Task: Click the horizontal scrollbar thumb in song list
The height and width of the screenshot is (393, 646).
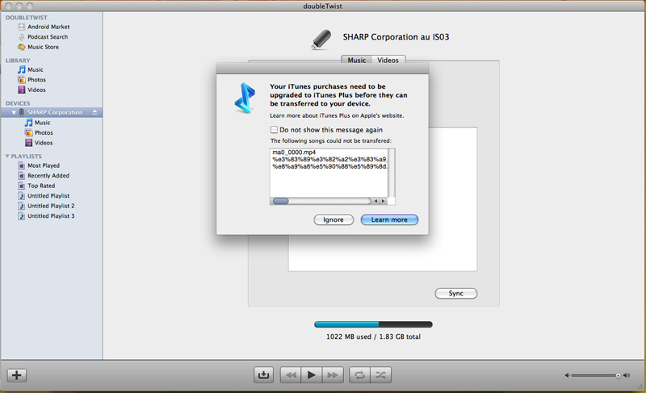Action: pyautogui.click(x=281, y=201)
